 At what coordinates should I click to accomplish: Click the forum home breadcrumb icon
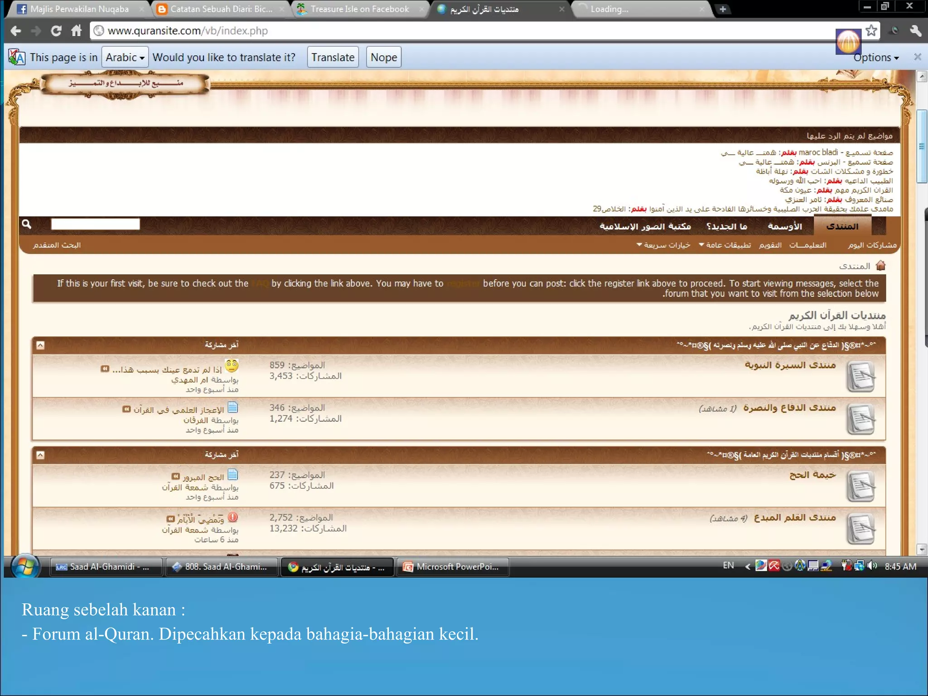point(880,266)
